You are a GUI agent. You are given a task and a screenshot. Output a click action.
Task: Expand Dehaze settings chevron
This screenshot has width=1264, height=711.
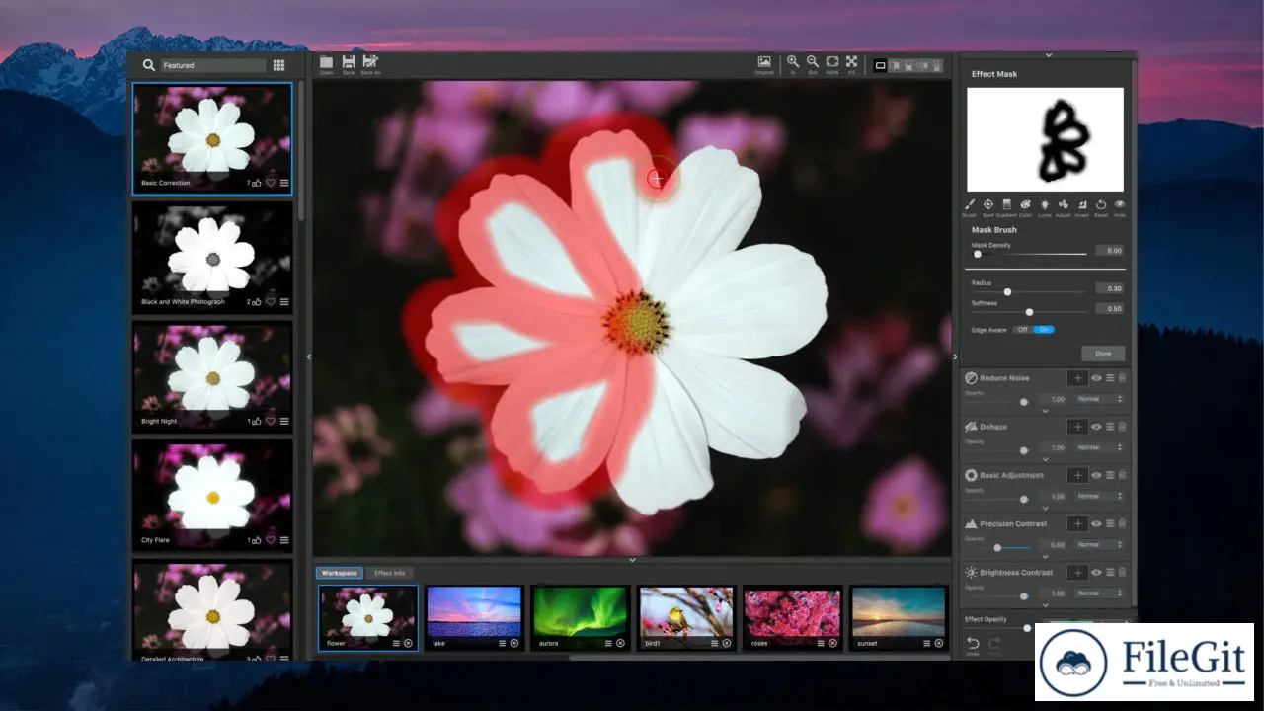(x=1045, y=459)
